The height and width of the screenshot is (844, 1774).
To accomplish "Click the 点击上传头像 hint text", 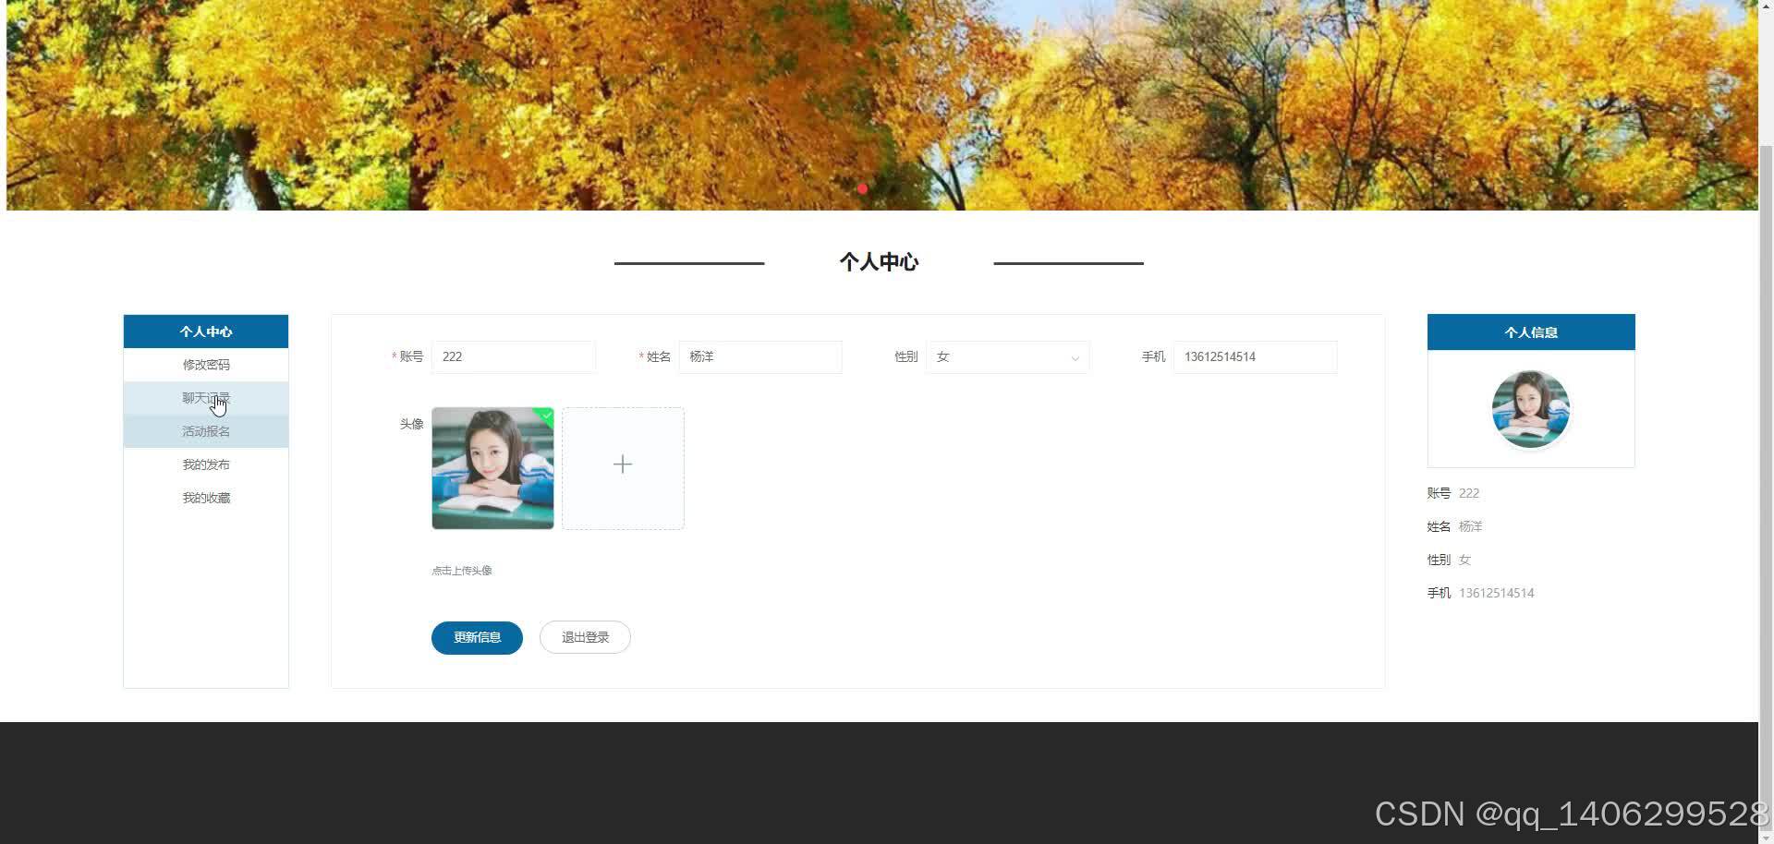I will 462,571.
